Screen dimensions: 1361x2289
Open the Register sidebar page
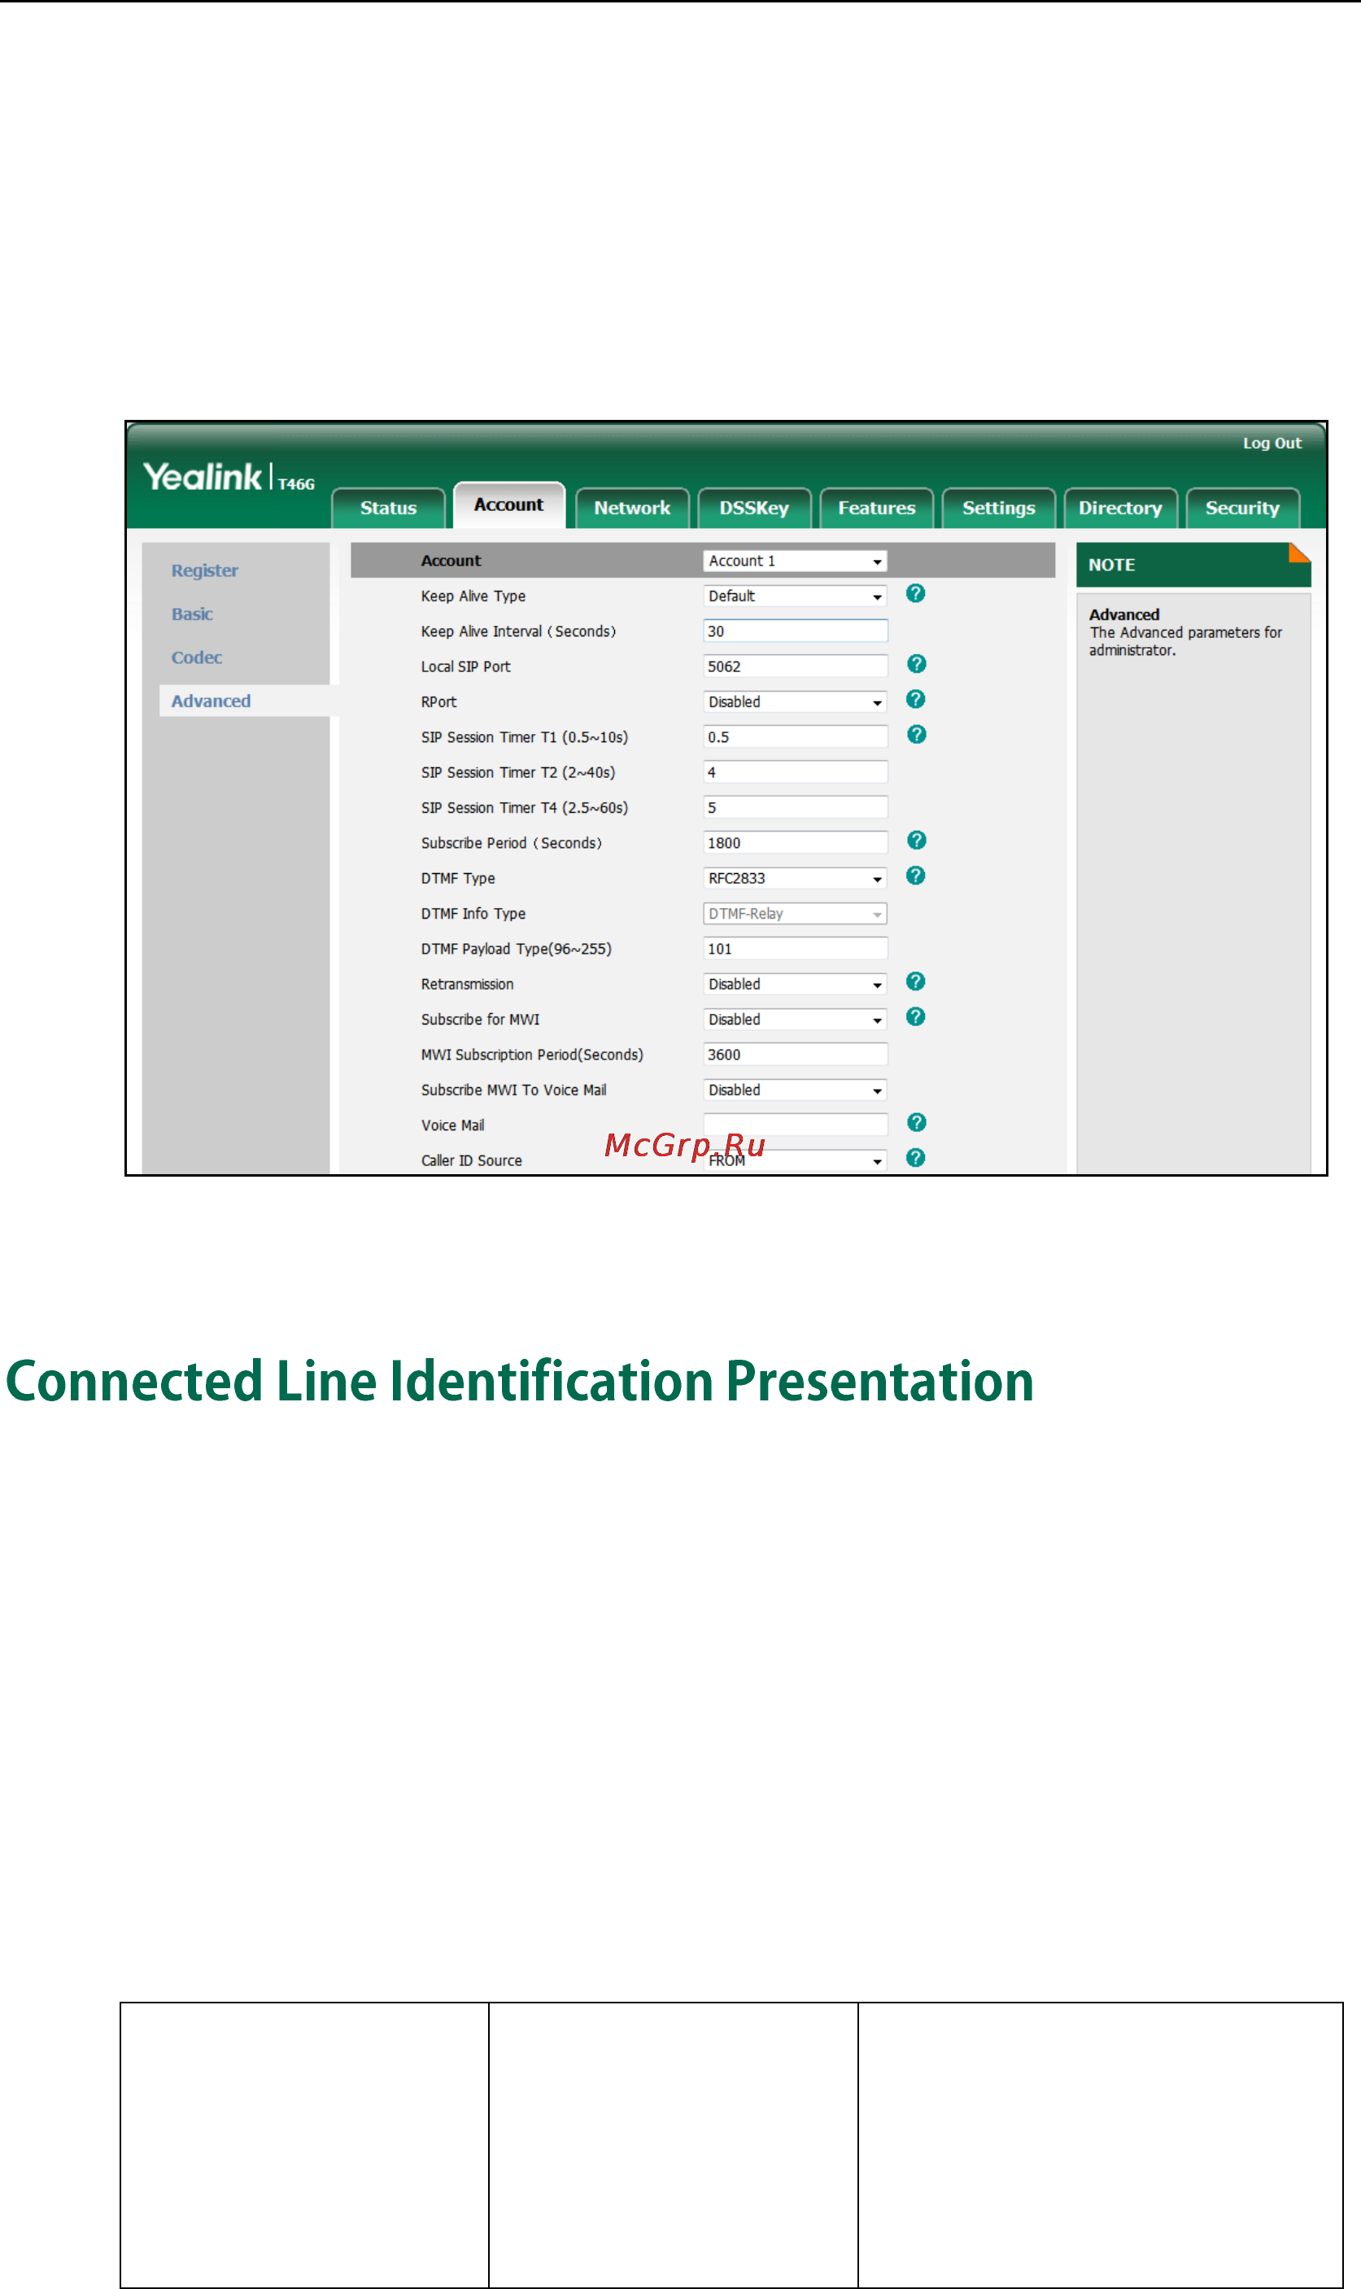pos(204,570)
